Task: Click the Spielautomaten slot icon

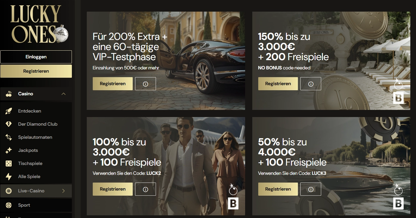Action: pyautogui.click(x=9, y=137)
